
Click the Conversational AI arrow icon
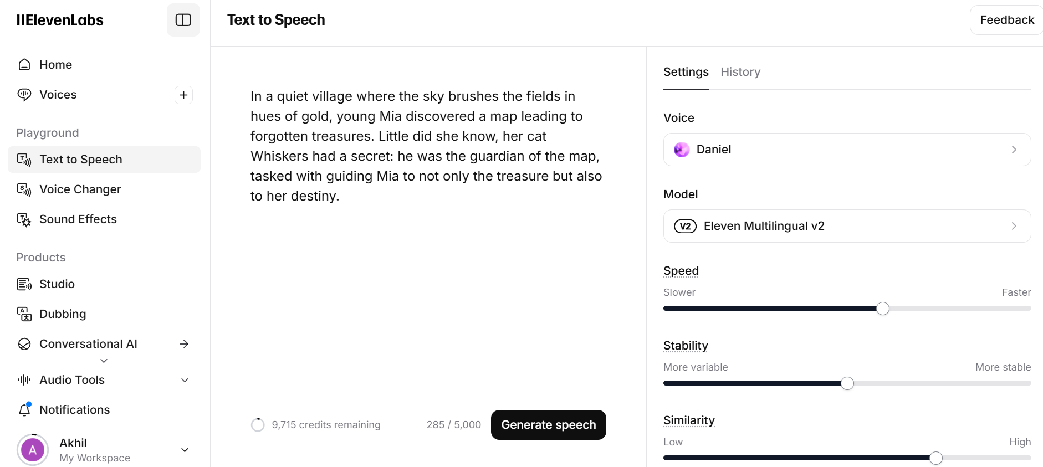coord(185,344)
